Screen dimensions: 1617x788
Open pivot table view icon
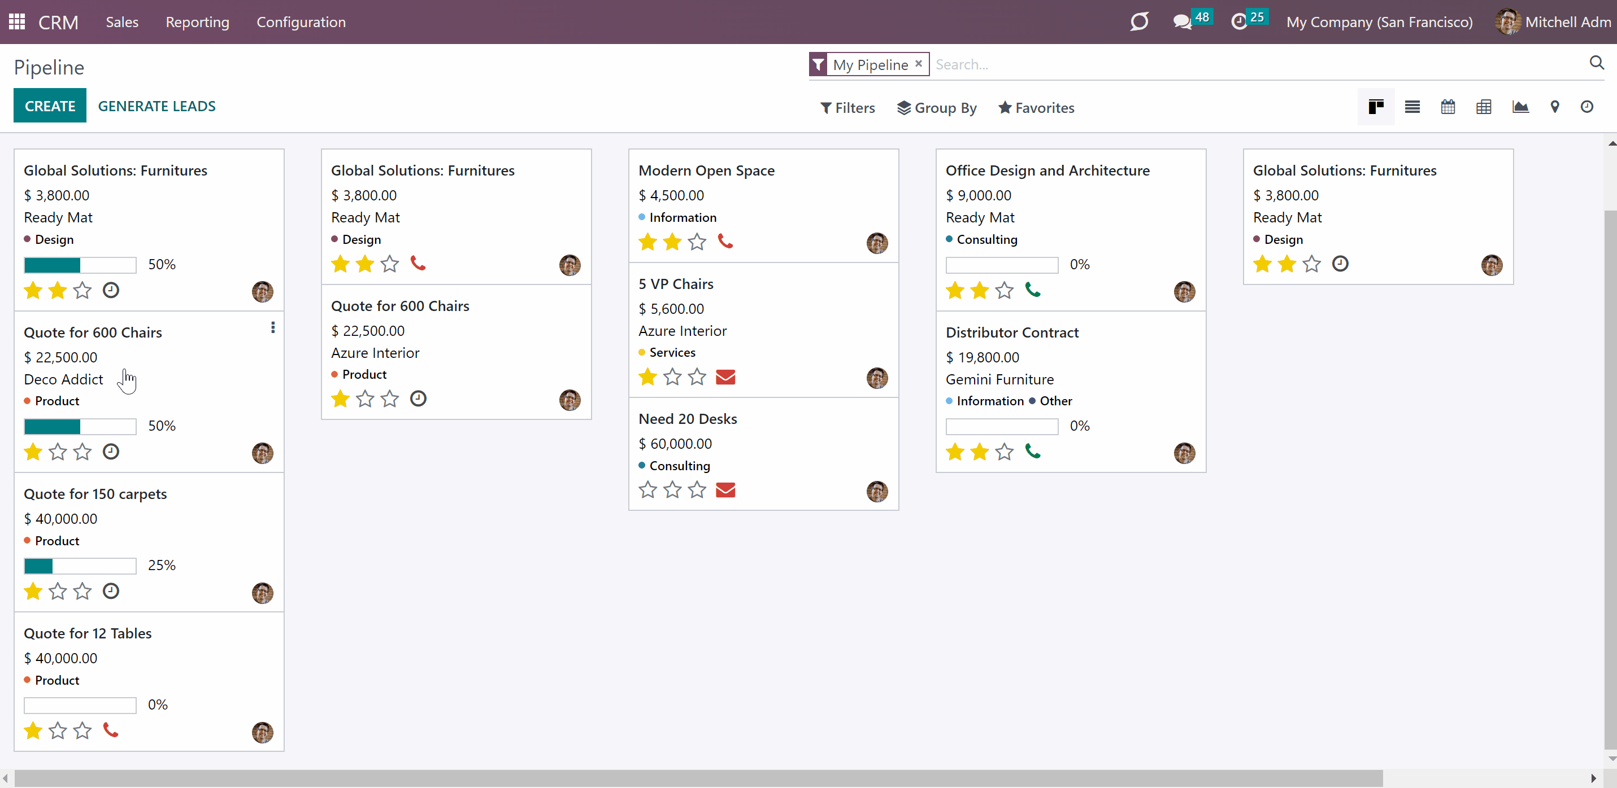pos(1483,107)
